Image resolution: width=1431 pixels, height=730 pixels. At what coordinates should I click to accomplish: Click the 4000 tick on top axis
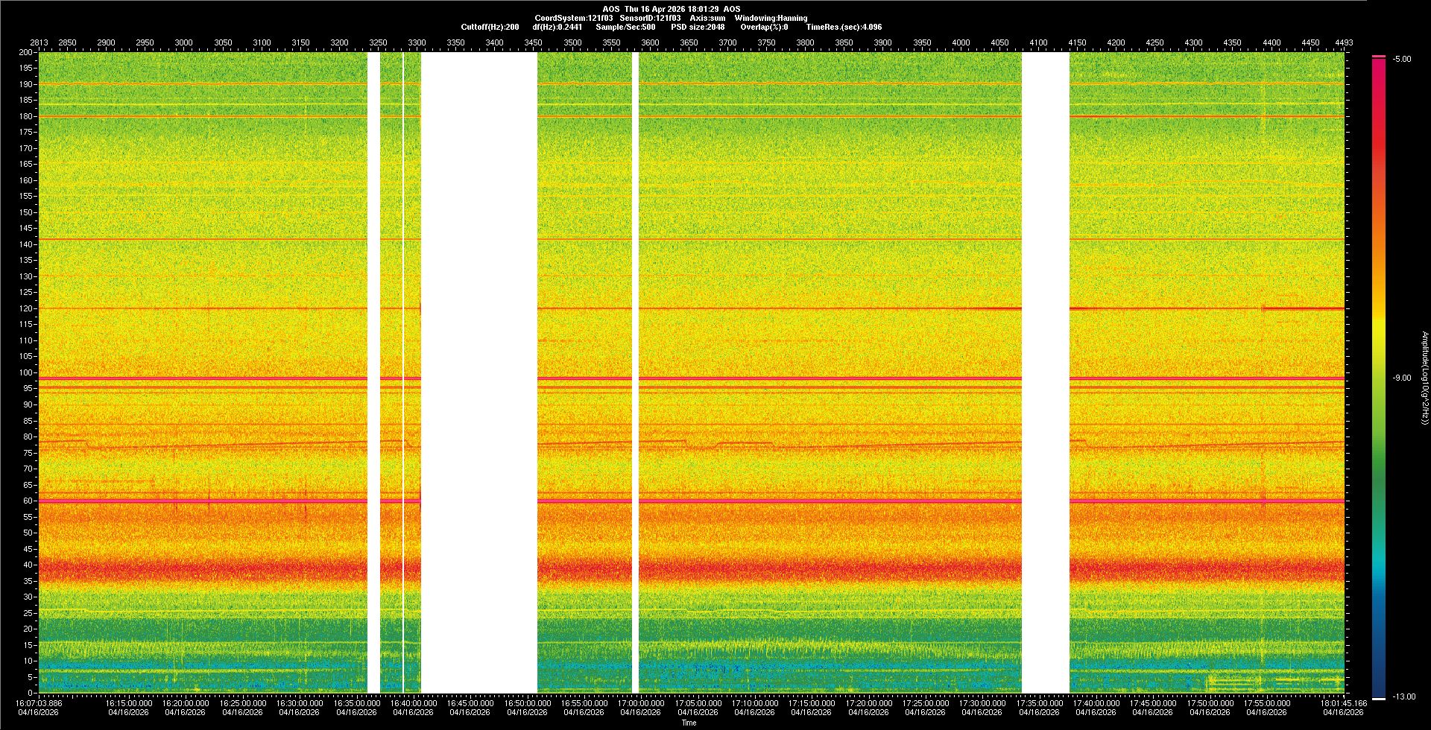click(961, 42)
